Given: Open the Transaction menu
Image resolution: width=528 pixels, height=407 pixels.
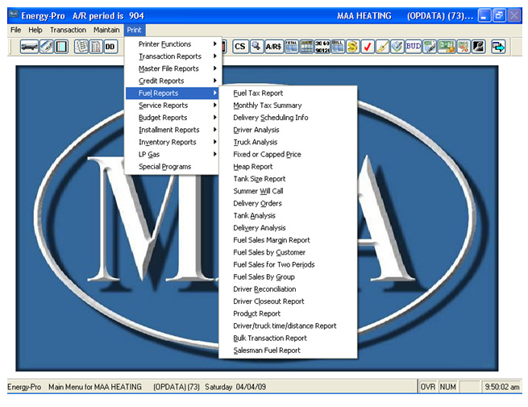Looking at the screenshot, I should point(68,30).
